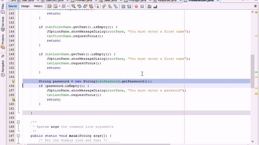Image resolution: width=259 pixels, height=145 pixels.
Task: Switch to the Sales.java editor tab
Action: (110, 1)
